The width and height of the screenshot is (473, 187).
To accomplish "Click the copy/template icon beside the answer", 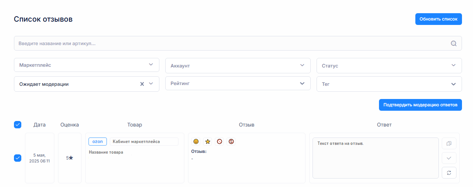I will click(x=449, y=143).
